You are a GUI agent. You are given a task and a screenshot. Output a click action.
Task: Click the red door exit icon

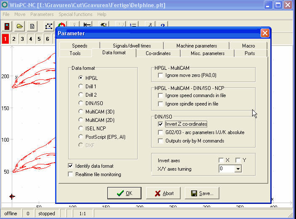click(7, 26)
